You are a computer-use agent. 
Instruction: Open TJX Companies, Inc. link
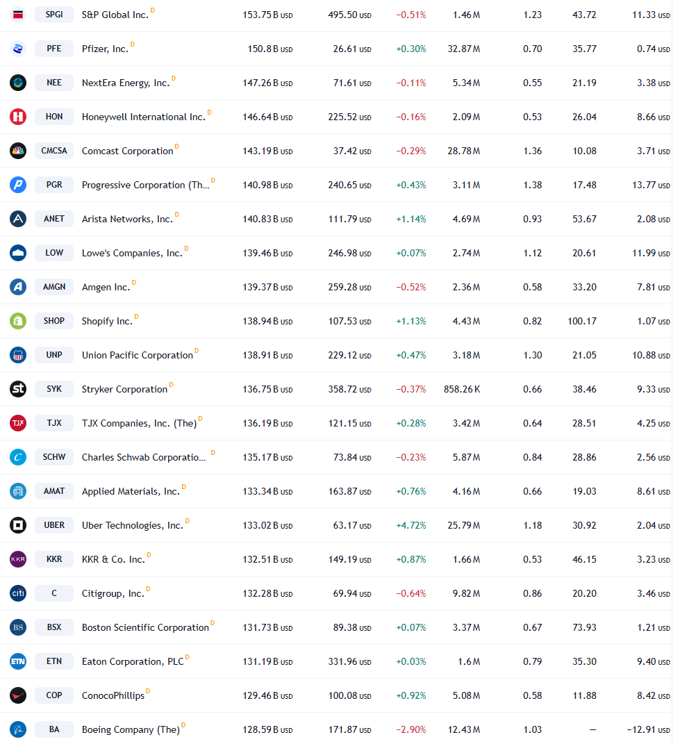139,423
